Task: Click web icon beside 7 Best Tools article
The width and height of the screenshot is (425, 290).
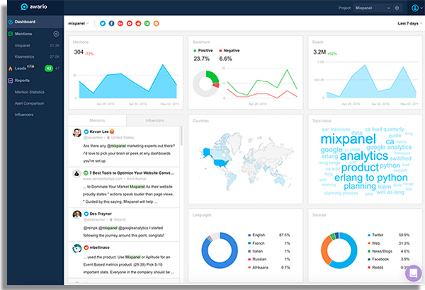Action: click(x=86, y=173)
